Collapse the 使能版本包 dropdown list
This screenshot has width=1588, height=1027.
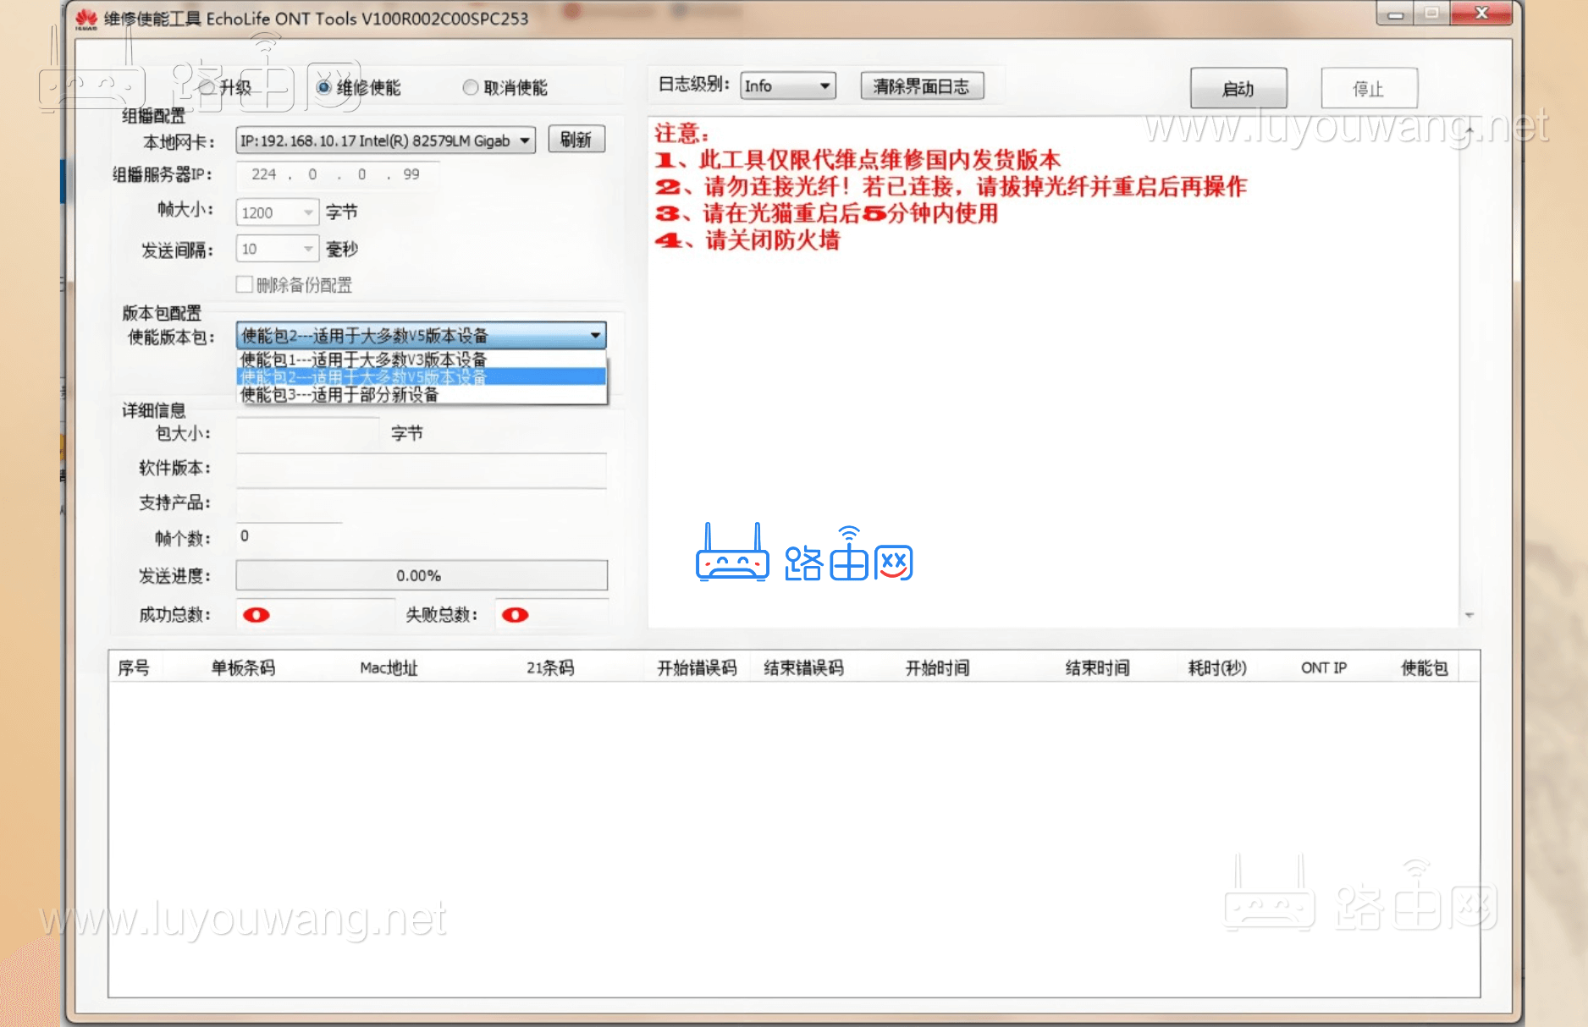click(594, 335)
